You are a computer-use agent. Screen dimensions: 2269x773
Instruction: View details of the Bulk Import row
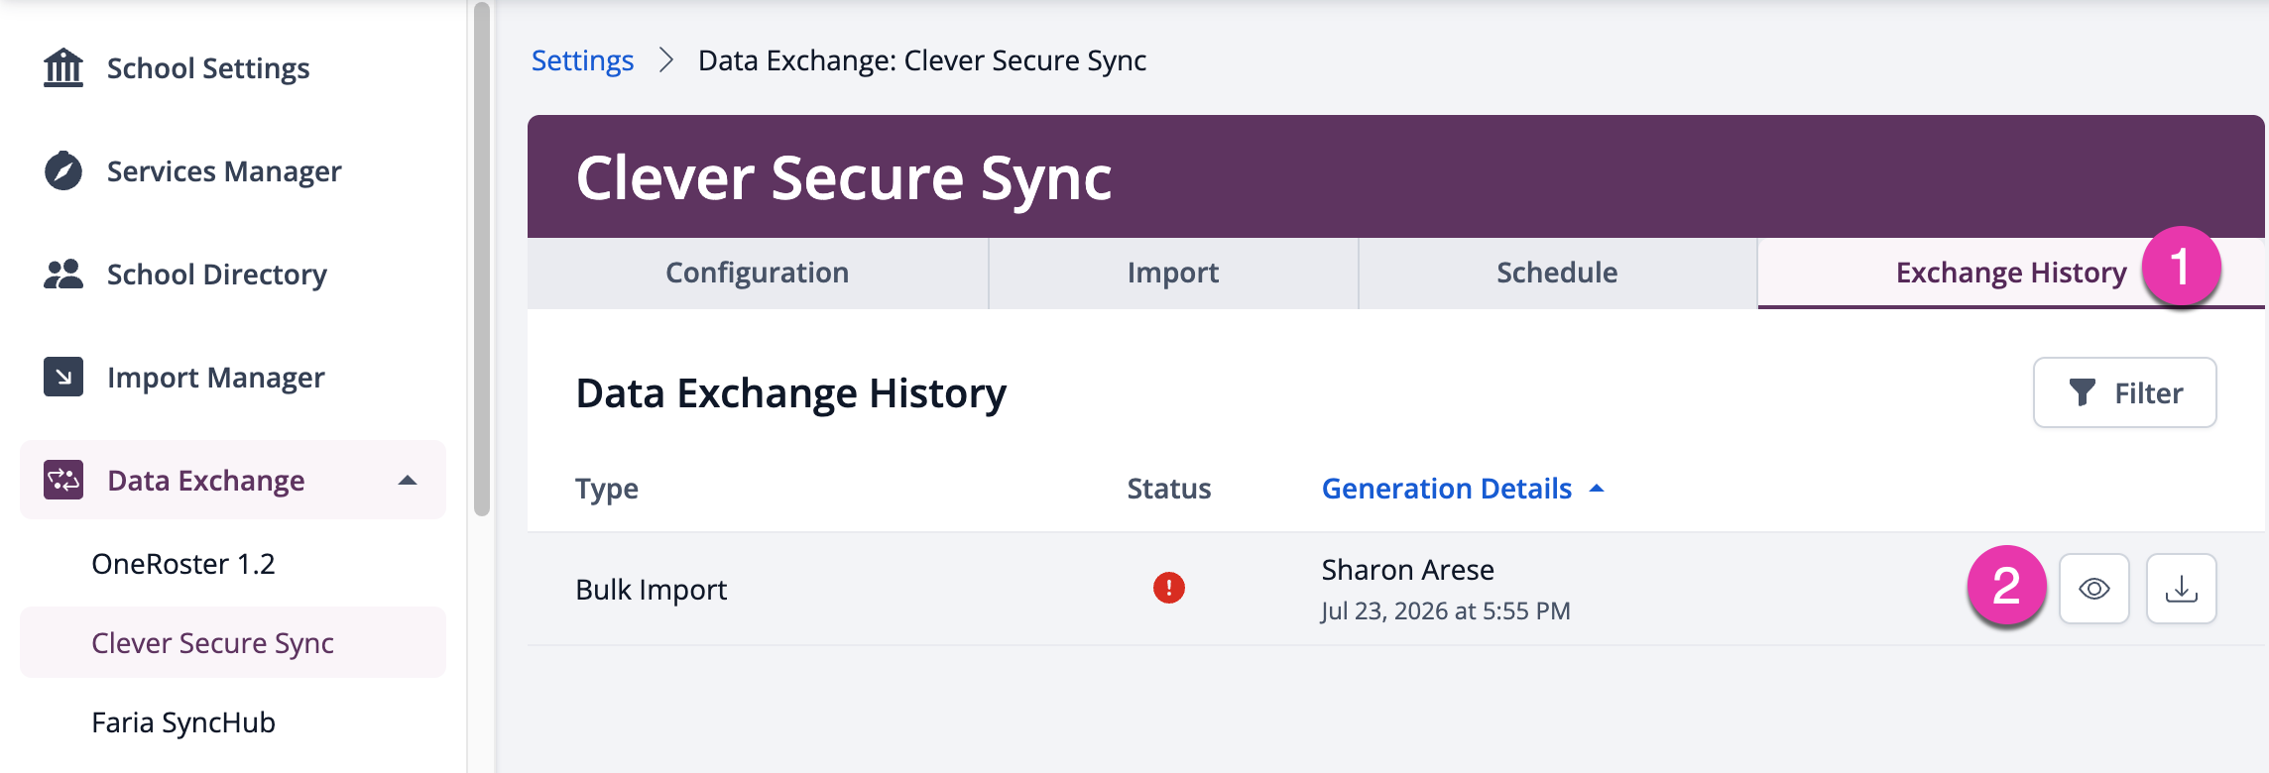coord(2094,589)
